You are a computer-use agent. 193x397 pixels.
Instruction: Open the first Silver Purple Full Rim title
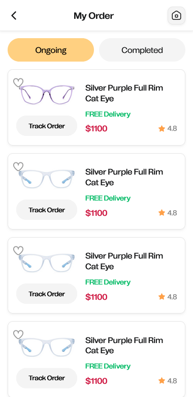point(124,93)
